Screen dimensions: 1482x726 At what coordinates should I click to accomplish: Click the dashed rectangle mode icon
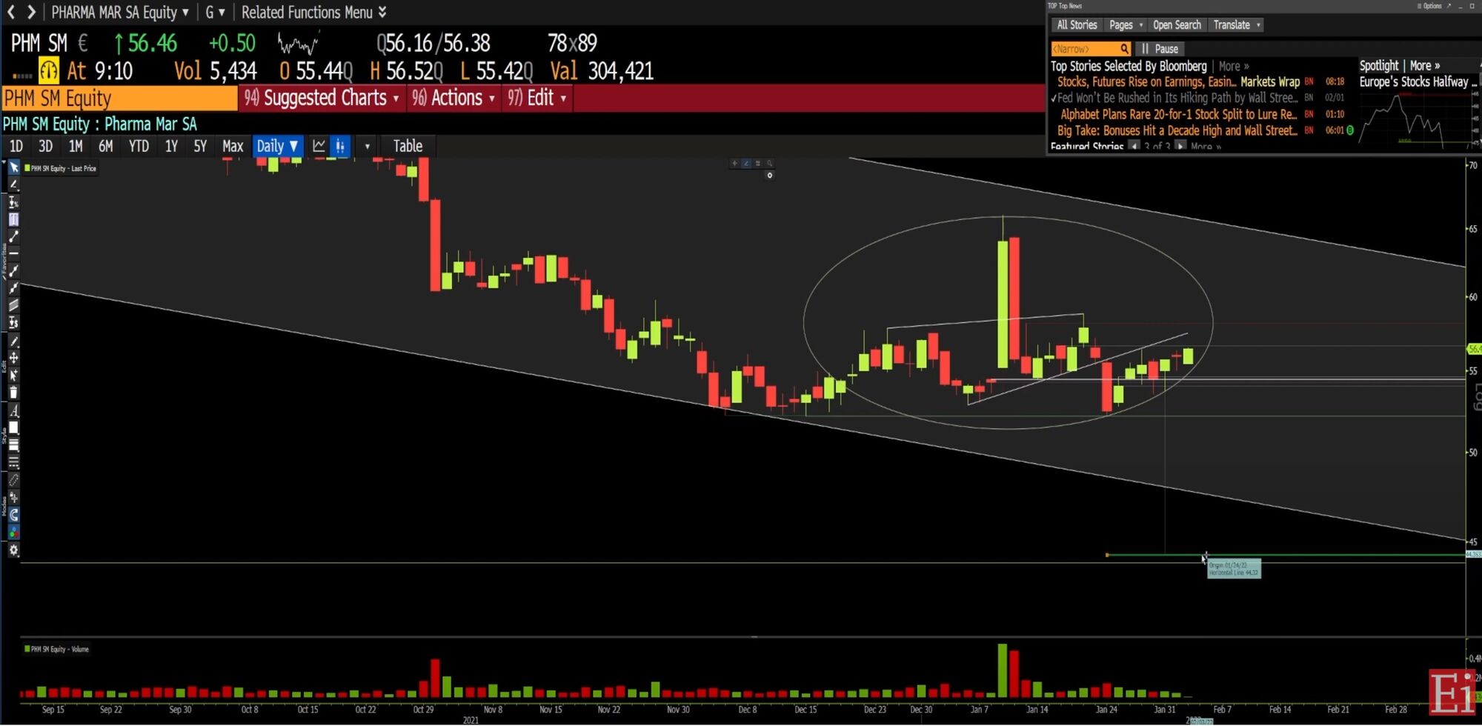[x=13, y=480]
